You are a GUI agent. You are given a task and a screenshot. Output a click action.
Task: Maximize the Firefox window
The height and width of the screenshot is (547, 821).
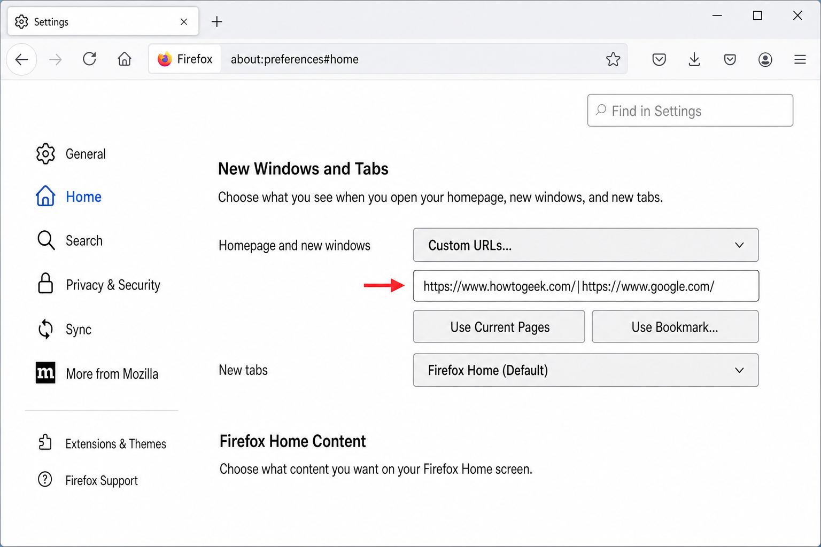757,15
